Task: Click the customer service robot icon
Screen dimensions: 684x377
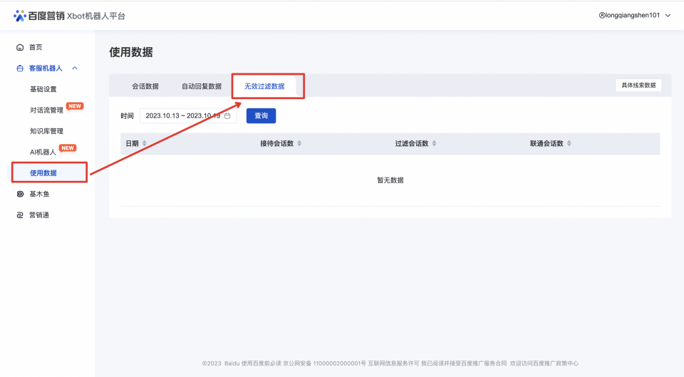Action: (20, 68)
